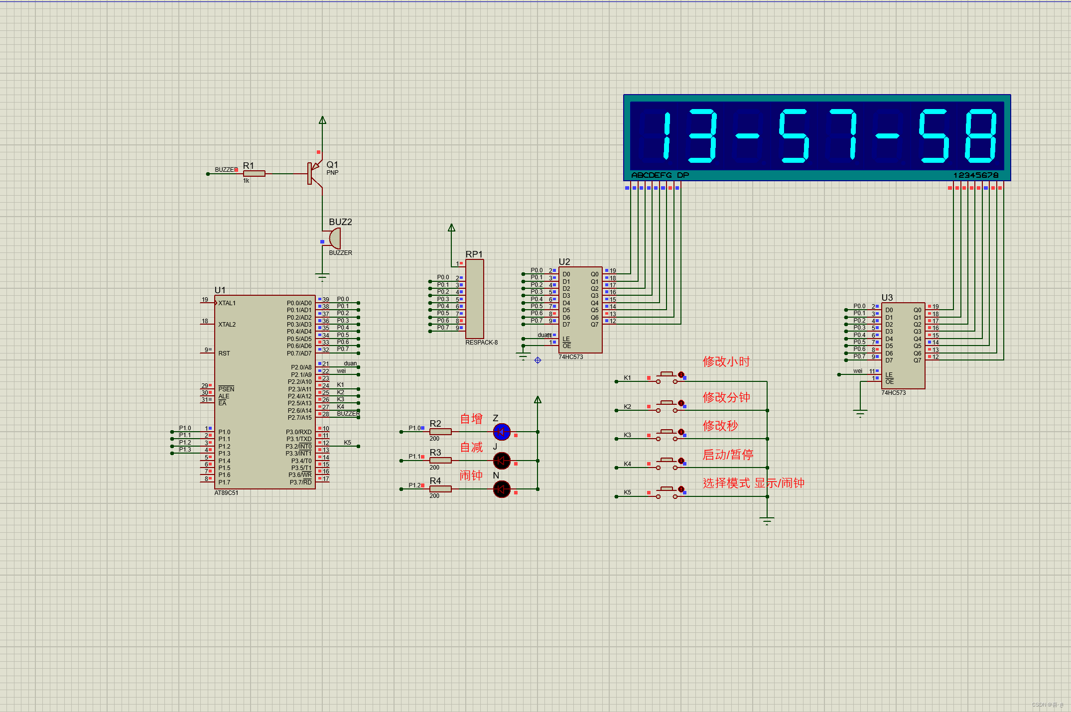Select the U2 74HC573 latch chip
1071x712 pixels.
coord(580,309)
